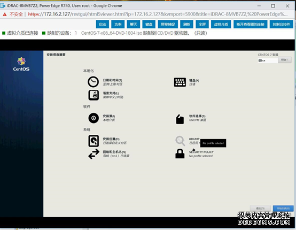The width and height of the screenshot is (296, 230).
Task: Switch to 全屏 (Full Screen) mode
Action: point(202,24)
